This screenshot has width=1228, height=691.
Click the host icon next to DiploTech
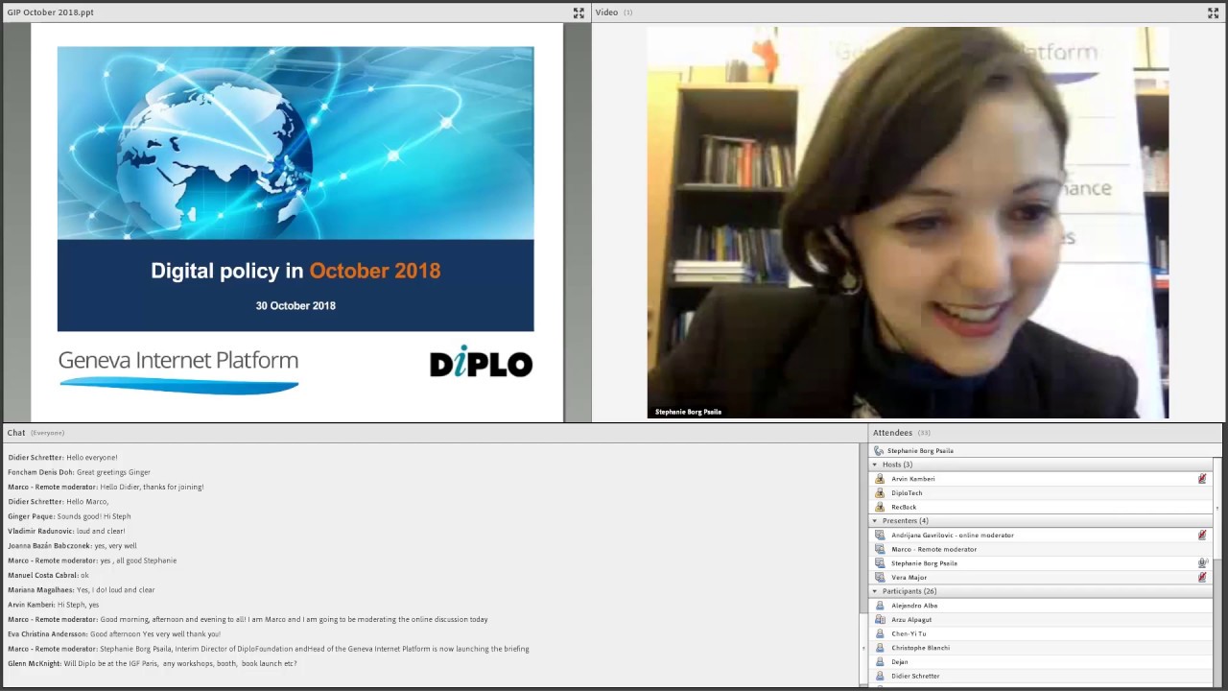click(880, 493)
